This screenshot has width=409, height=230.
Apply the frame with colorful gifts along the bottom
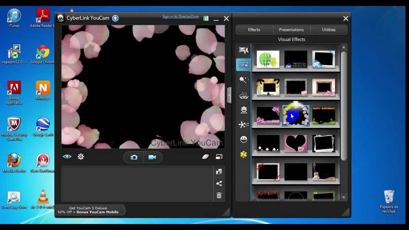[x=296, y=59]
